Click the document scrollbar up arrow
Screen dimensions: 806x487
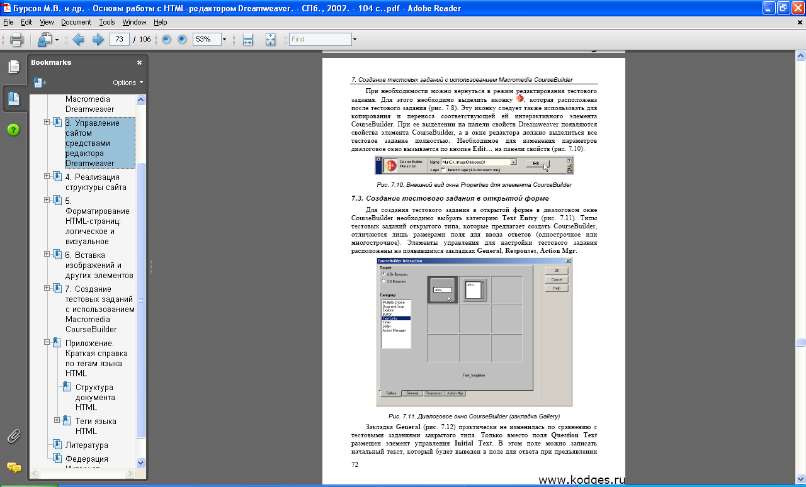tap(800, 56)
